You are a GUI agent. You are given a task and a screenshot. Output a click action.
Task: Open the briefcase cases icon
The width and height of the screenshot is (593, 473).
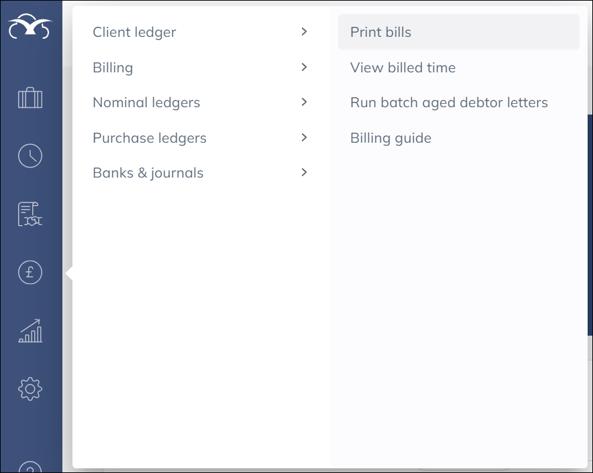30,98
